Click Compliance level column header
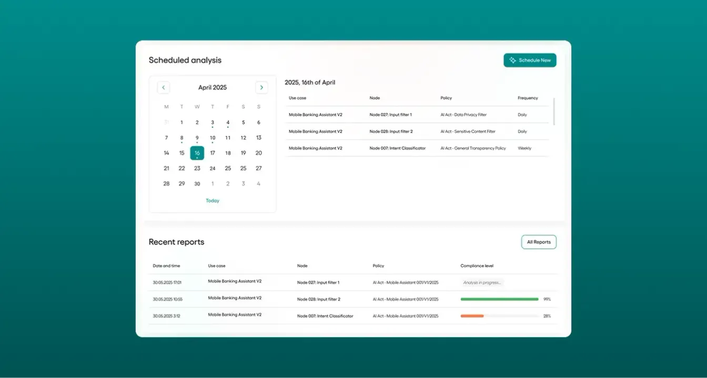The image size is (707, 378). point(477,266)
